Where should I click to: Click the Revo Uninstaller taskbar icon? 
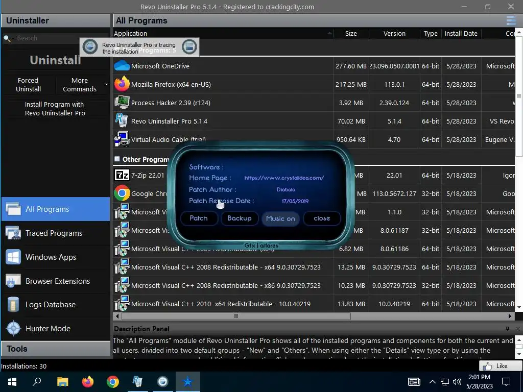(137, 381)
